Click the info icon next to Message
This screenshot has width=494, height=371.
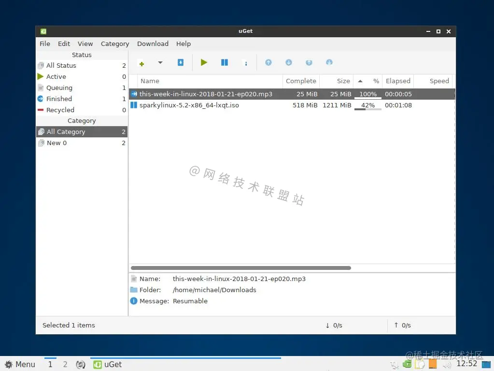point(134,301)
